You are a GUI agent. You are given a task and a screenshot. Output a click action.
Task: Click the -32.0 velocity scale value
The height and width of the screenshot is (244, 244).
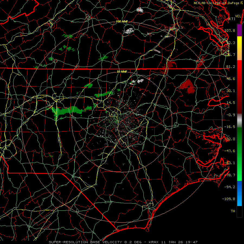point(230,139)
